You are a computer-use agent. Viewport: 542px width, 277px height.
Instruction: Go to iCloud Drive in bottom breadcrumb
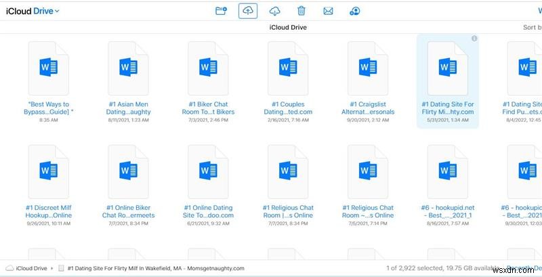[x=26, y=268]
